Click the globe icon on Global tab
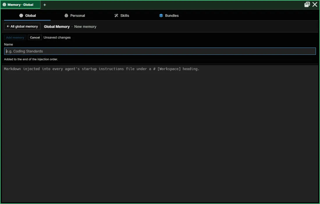The image size is (320, 204). coord(21,16)
